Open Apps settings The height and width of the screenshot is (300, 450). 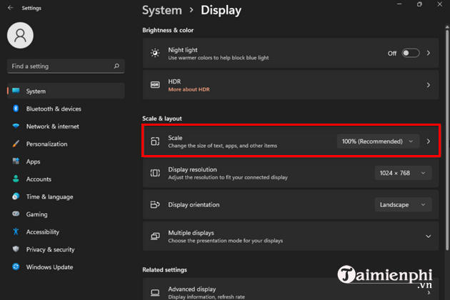click(x=66, y=161)
